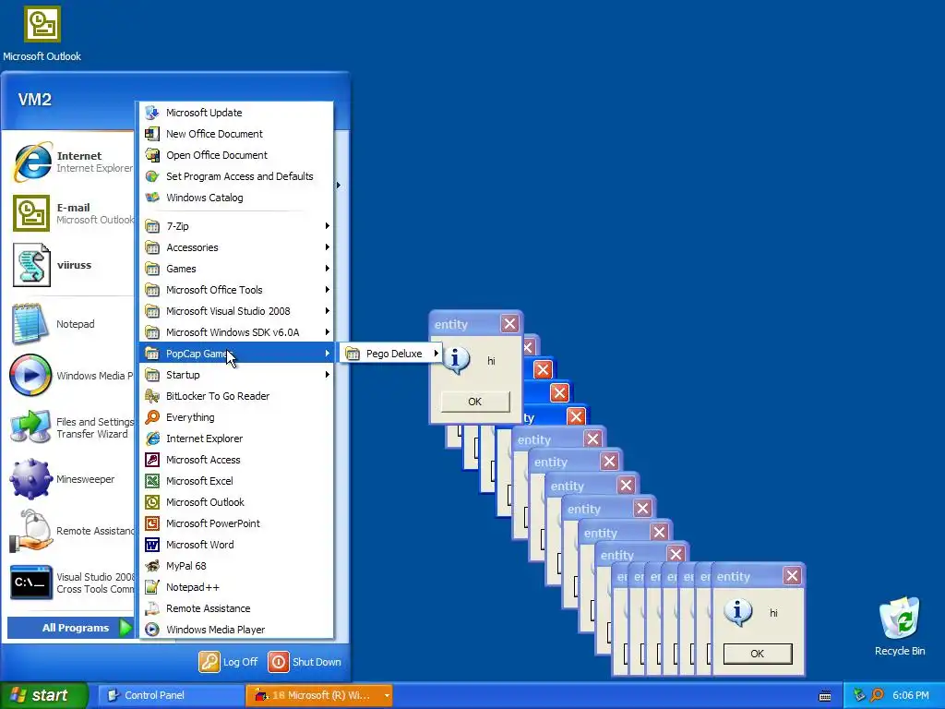The height and width of the screenshot is (709, 945).
Task: Open Internet Explorer in All Programs list
Action: click(x=236, y=439)
